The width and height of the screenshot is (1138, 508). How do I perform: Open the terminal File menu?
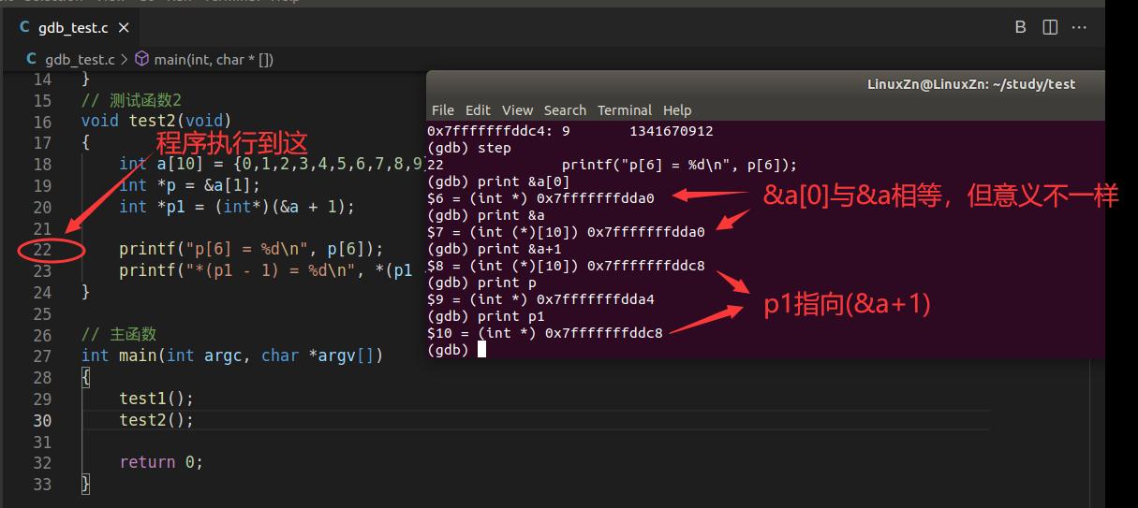[x=443, y=109]
